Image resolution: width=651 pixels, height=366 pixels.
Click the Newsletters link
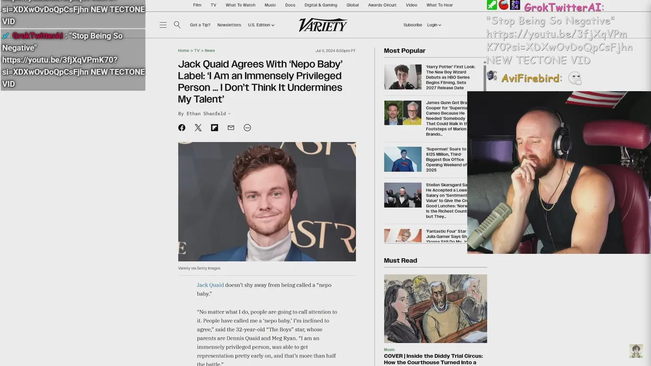coord(229,25)
